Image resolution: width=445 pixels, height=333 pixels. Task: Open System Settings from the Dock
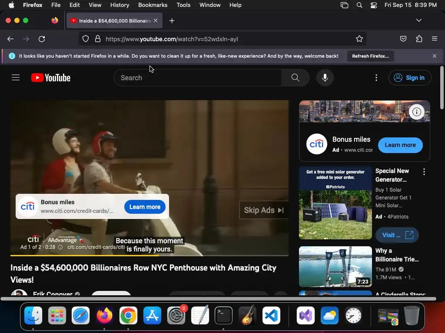(176, 315)
